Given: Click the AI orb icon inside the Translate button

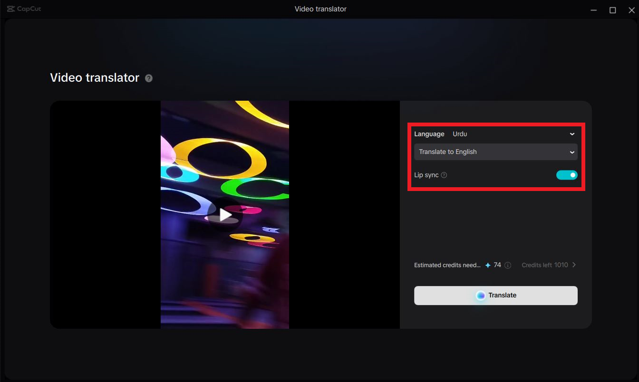Looking at the screenshot, I should pos(481,295).
